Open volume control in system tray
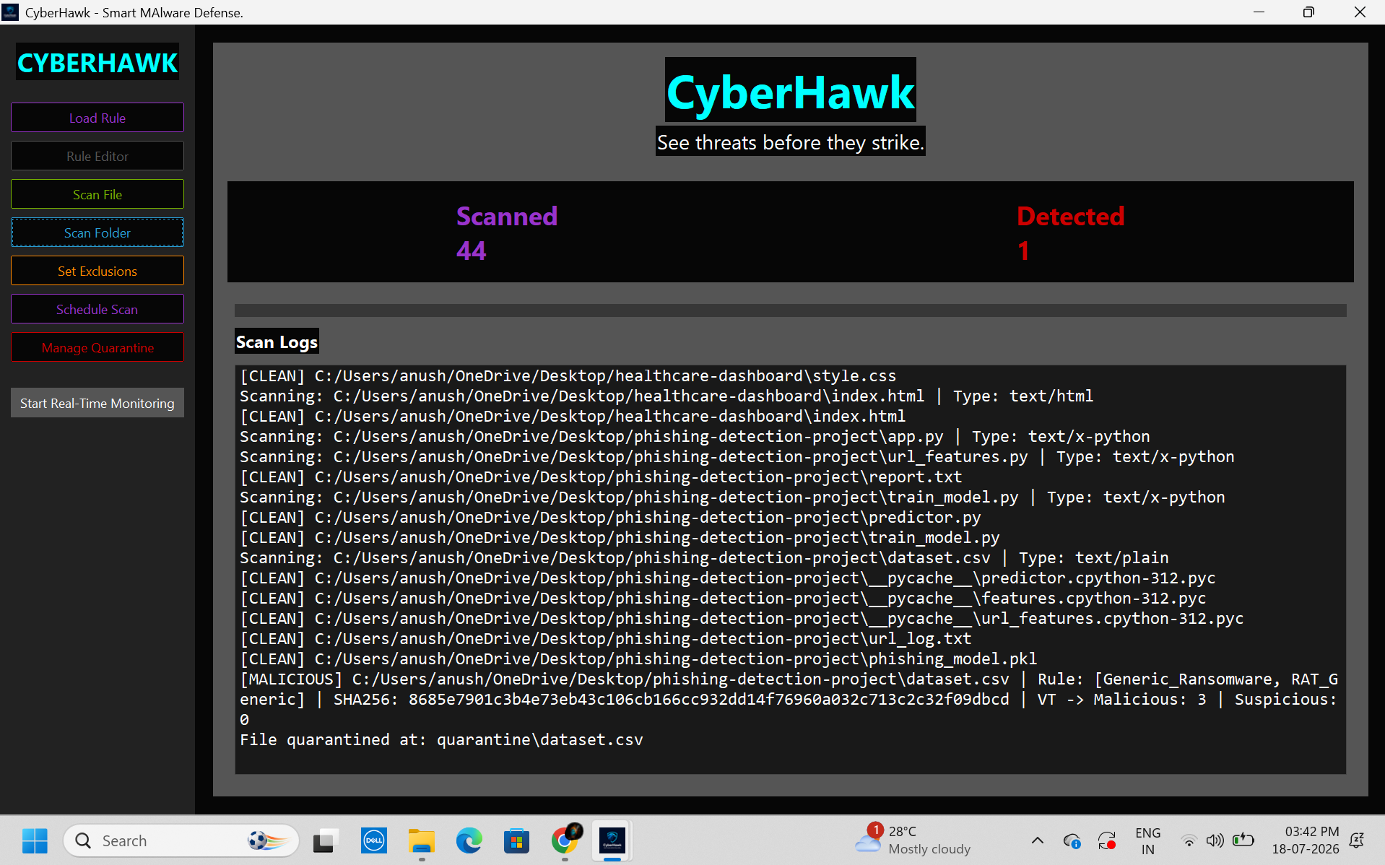 [x=1215, y=840]
